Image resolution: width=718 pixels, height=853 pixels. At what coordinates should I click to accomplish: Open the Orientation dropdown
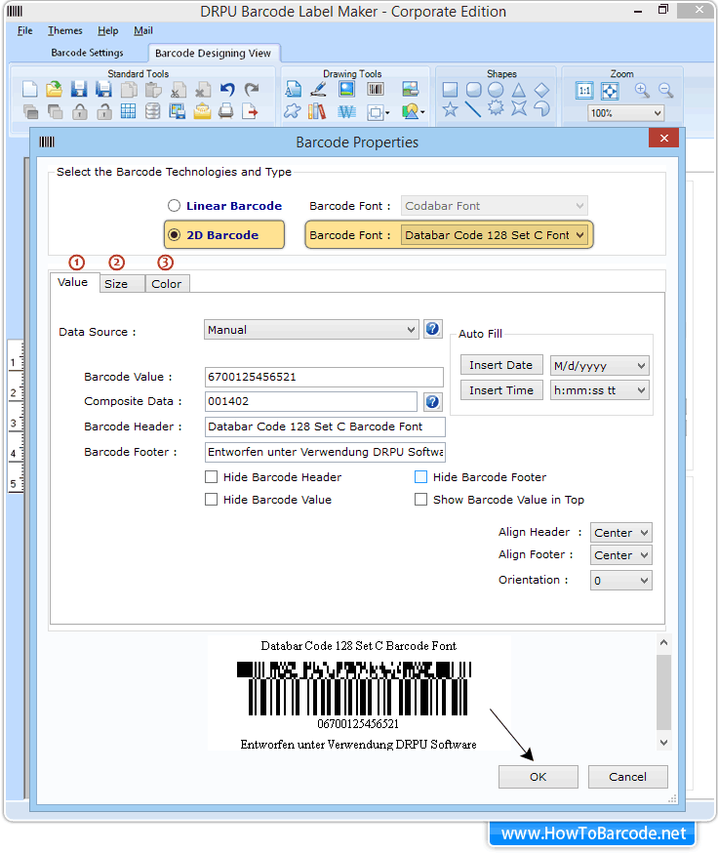point(621,581)
